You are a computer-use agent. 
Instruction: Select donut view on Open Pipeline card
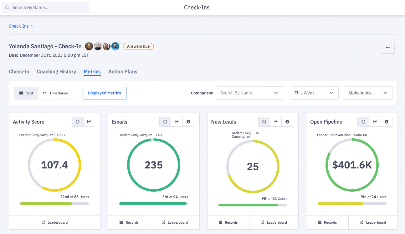pyautogui.click(x=363, y=122)
